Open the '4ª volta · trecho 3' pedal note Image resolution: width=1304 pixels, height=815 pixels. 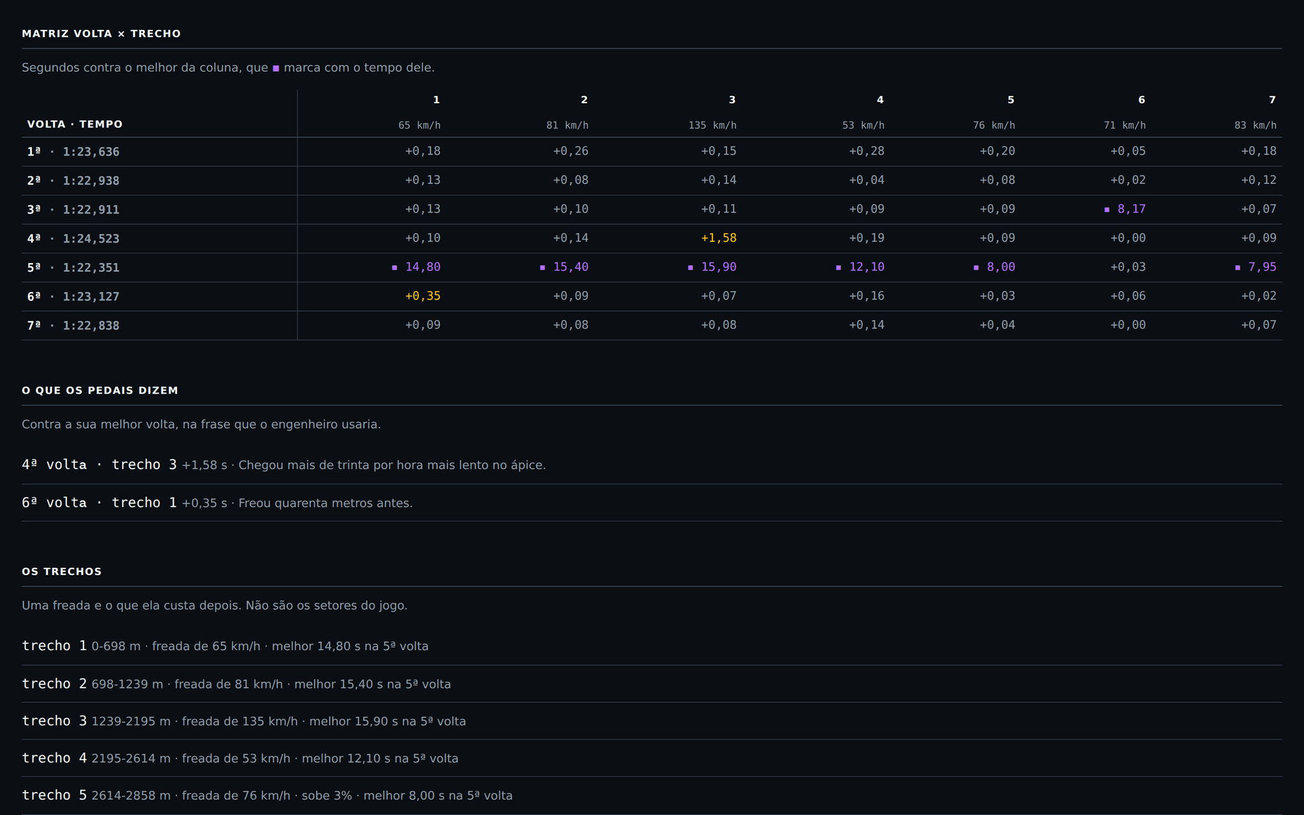651,465
